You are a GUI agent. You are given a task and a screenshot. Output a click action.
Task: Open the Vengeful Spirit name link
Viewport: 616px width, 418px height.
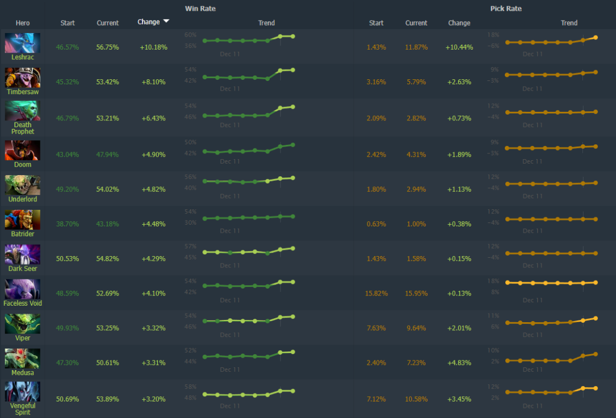coord(22,408)
